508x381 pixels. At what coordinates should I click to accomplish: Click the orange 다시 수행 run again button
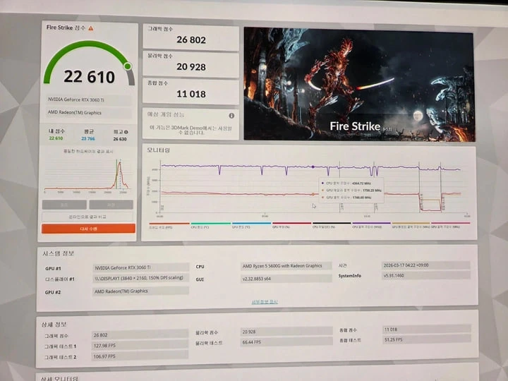click(x=88, y=229)
